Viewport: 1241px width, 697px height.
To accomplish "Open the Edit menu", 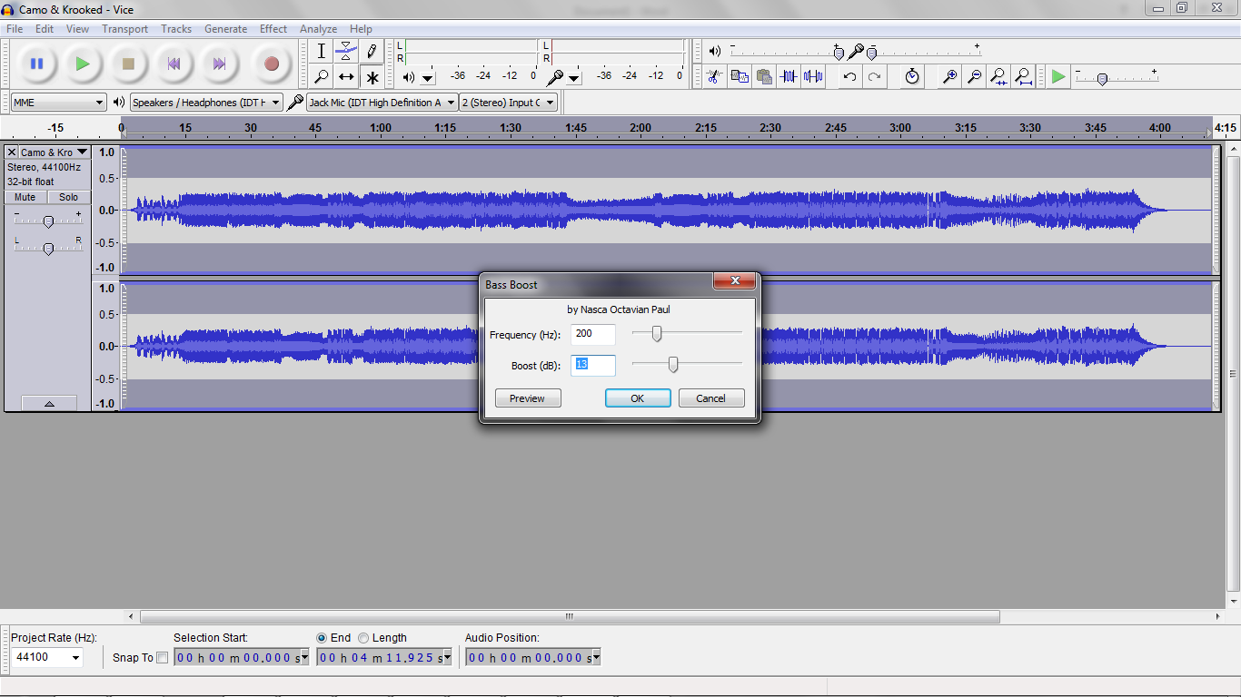I will coord(45,29).
